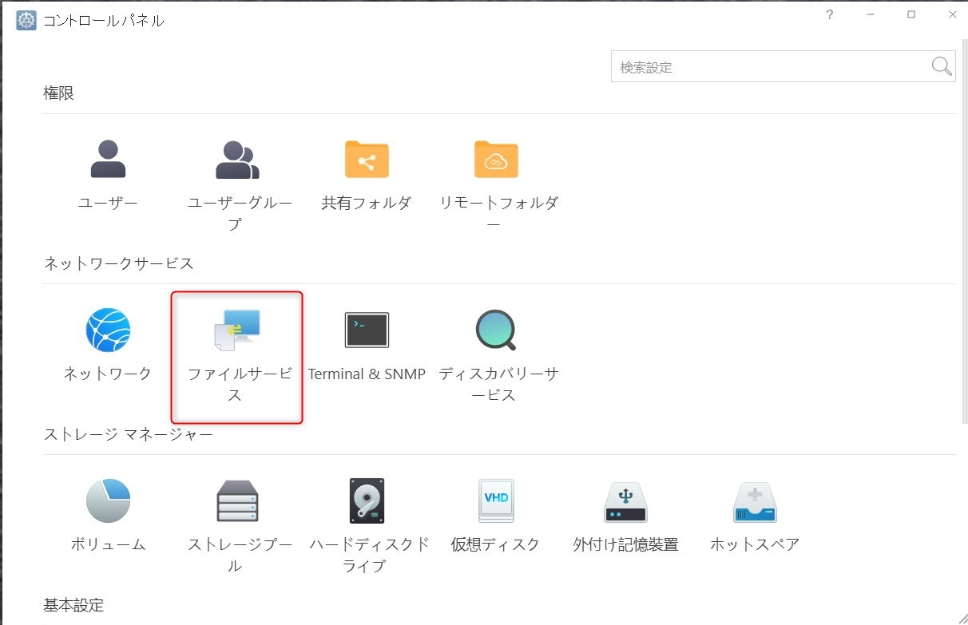Click the magnifying glass search button

pos(942,67)
